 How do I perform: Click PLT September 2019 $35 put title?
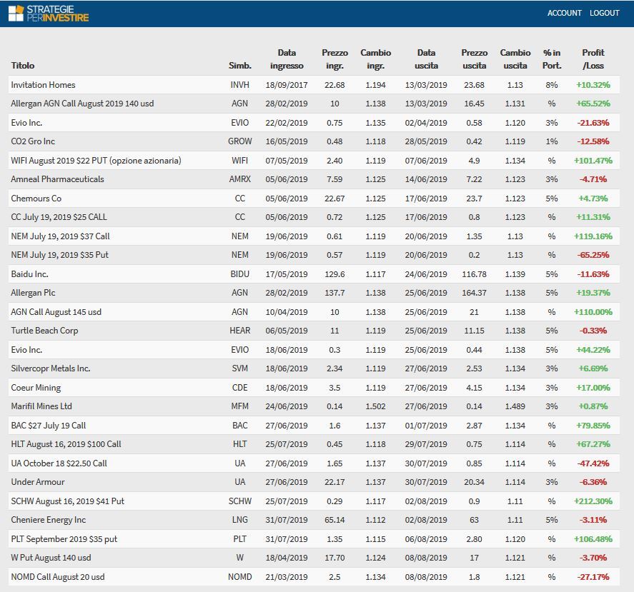pyautogui.click(x=64, y=539)
